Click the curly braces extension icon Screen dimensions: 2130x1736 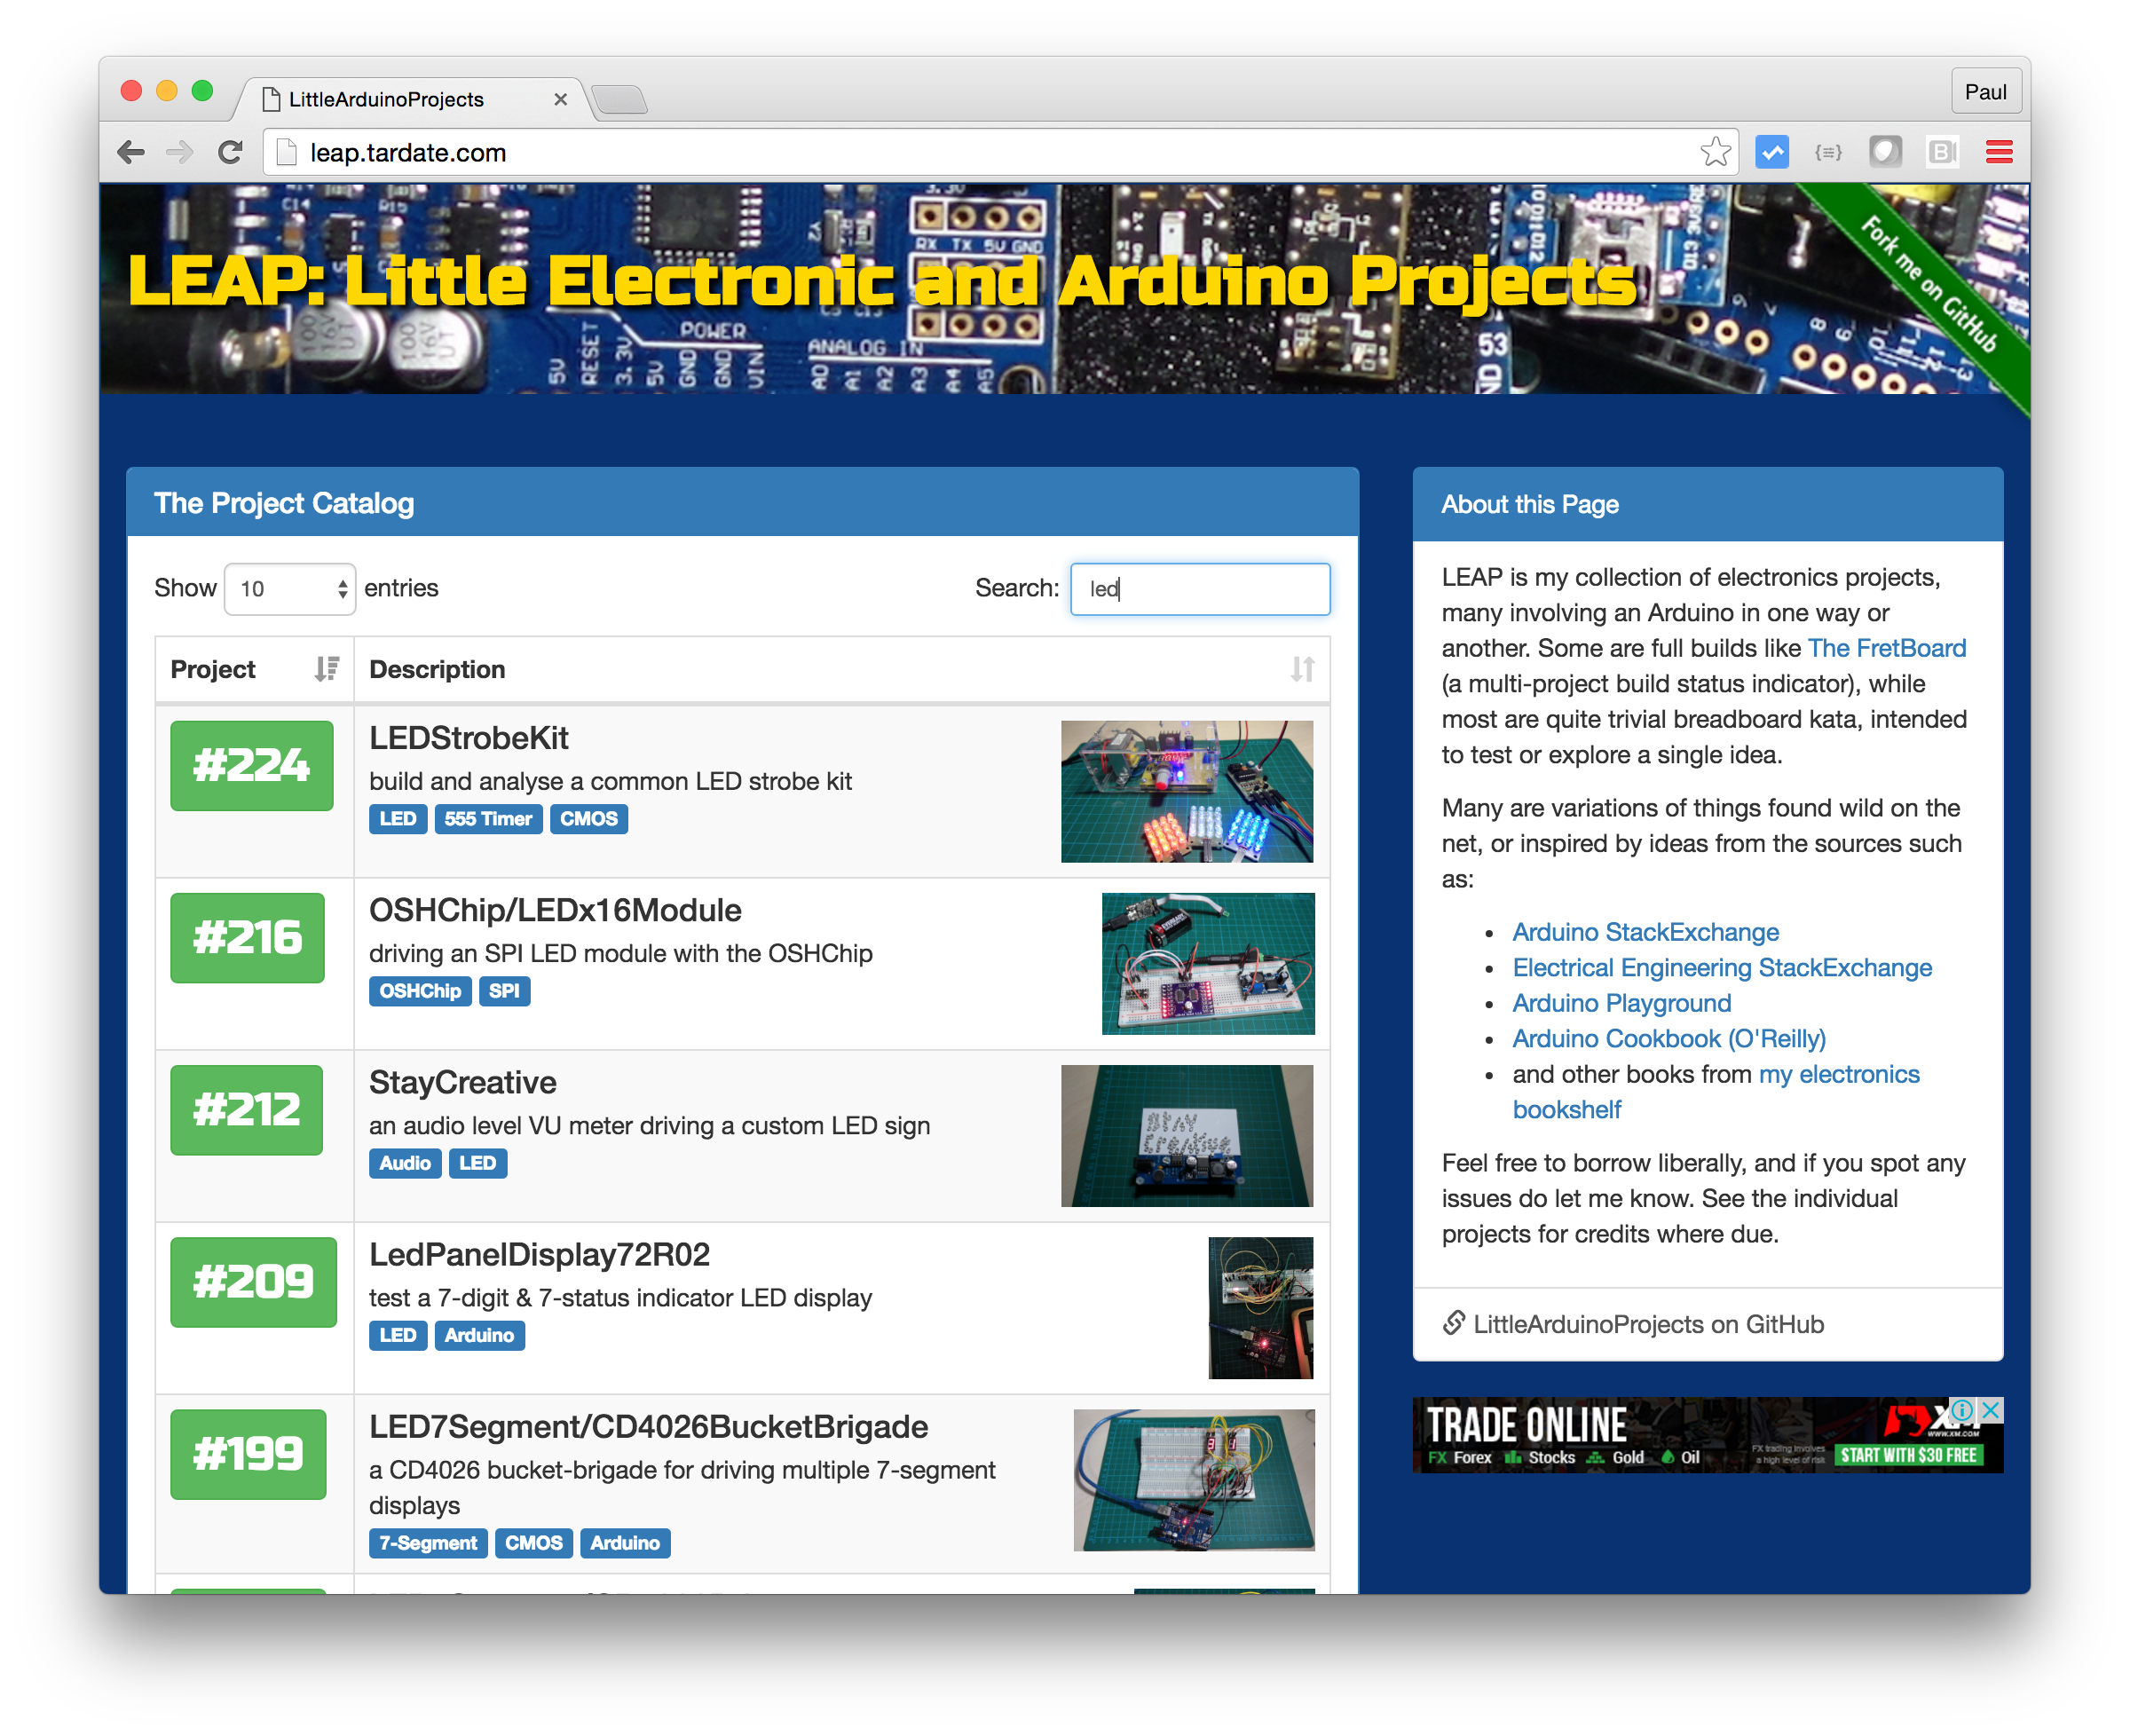[1828, 152]
